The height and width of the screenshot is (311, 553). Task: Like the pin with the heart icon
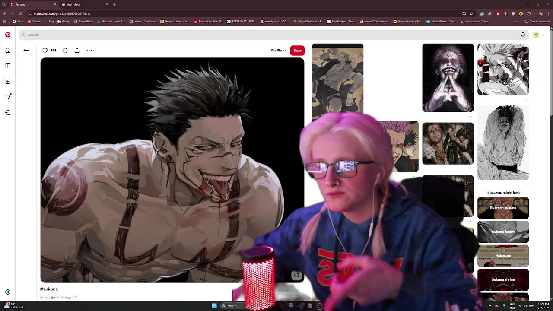45,51
